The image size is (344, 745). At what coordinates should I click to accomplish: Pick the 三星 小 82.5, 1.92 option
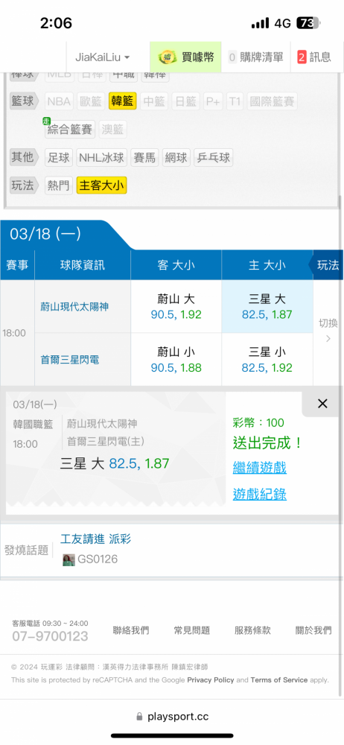click(267, 360)
